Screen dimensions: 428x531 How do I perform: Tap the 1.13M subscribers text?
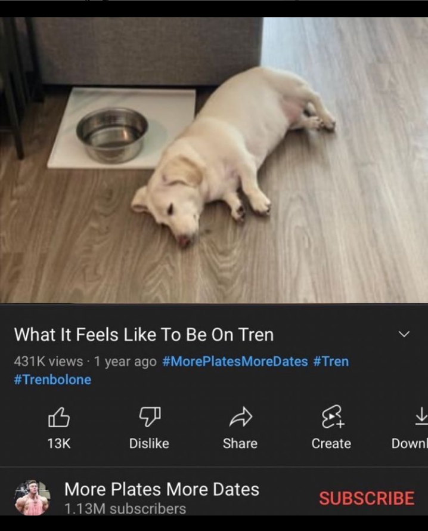click(x=125, y=509)
